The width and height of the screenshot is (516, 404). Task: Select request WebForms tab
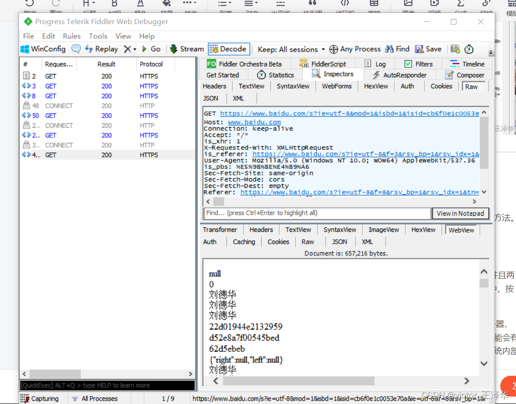coord(337,86)
